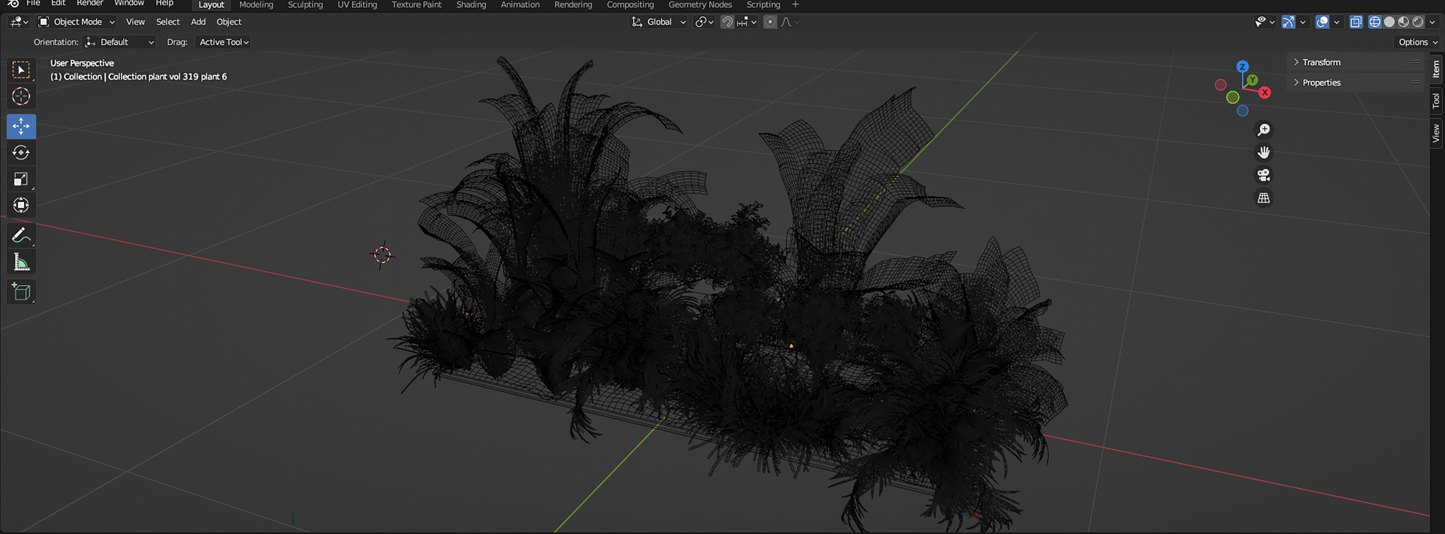Open viewport shading options dropdown
The image size is (1445, 534).
click(x=1432, y=22)
